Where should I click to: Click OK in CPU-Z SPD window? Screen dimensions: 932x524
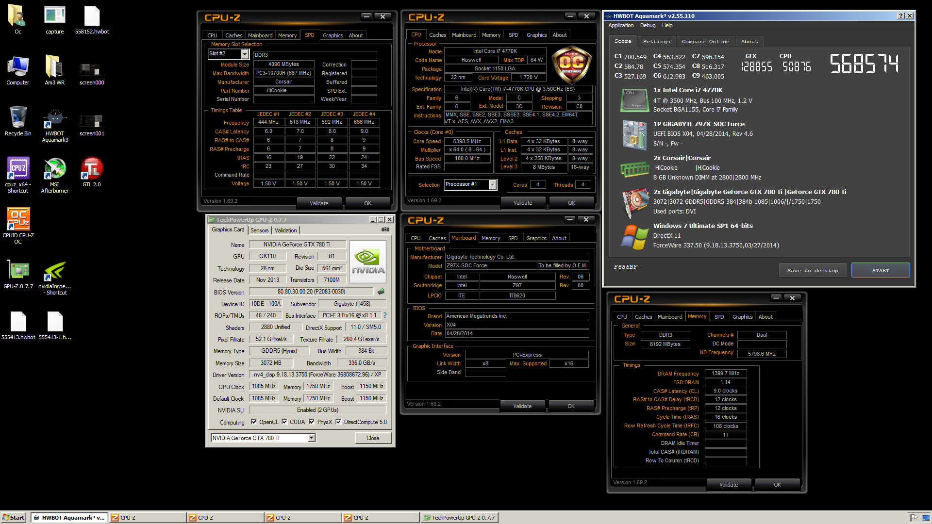(367, 203)
